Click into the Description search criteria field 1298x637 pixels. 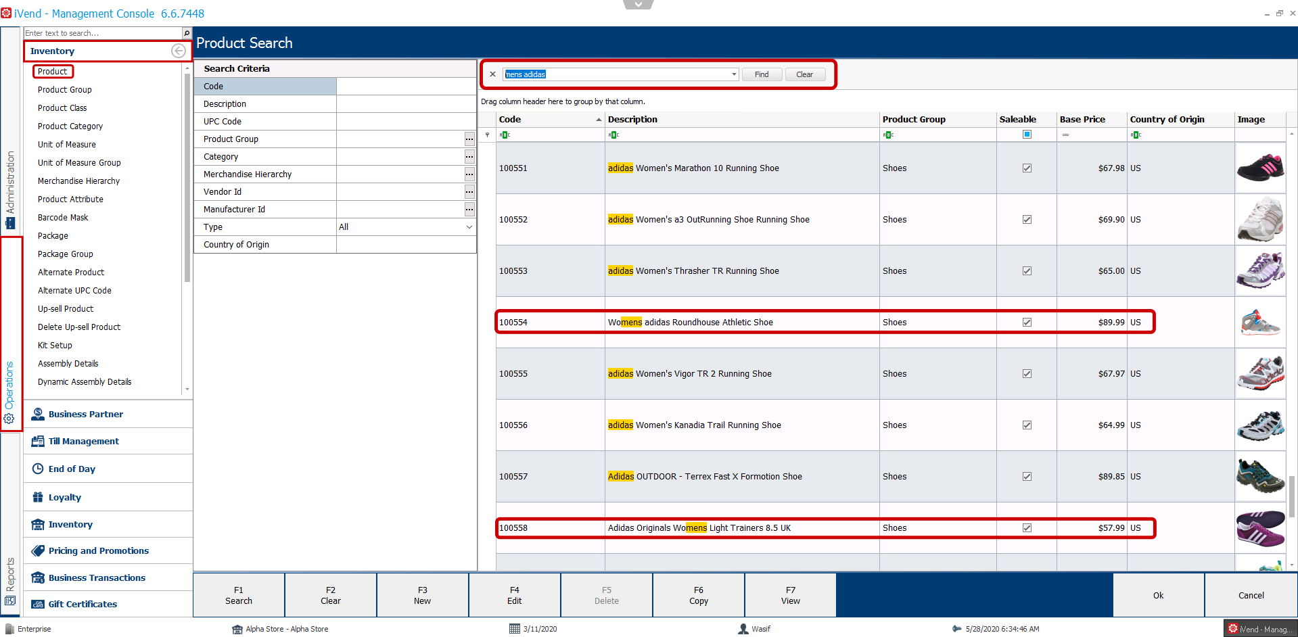406,104
